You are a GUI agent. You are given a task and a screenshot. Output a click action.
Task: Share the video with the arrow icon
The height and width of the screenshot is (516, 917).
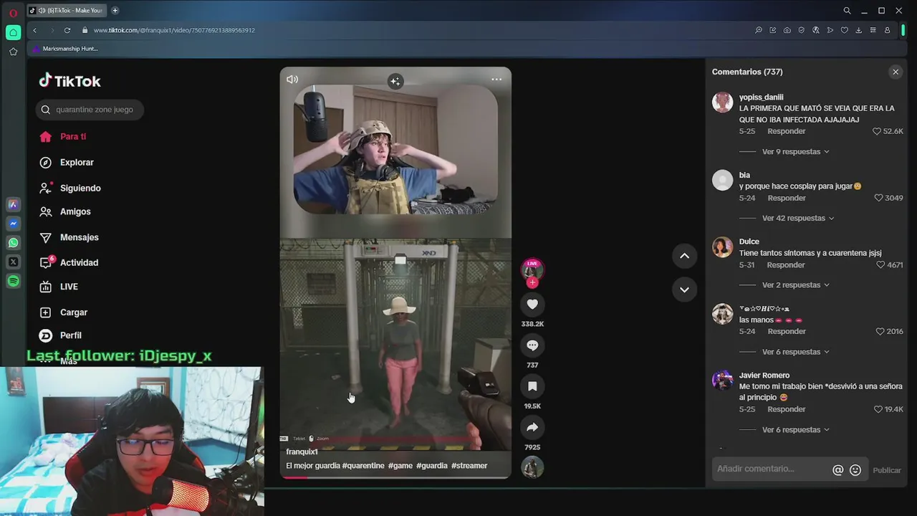click(x=532, y=427)
